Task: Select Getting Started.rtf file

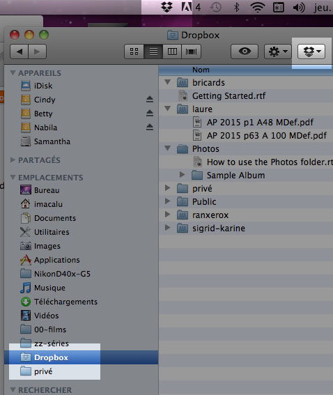Action: pos(229,96)
